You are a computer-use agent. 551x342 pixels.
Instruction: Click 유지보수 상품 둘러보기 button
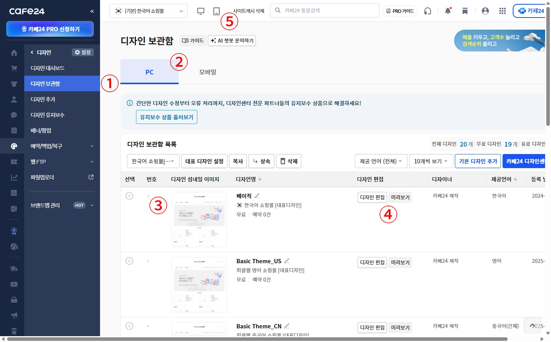pyautogui.click(x=166, y=117)
